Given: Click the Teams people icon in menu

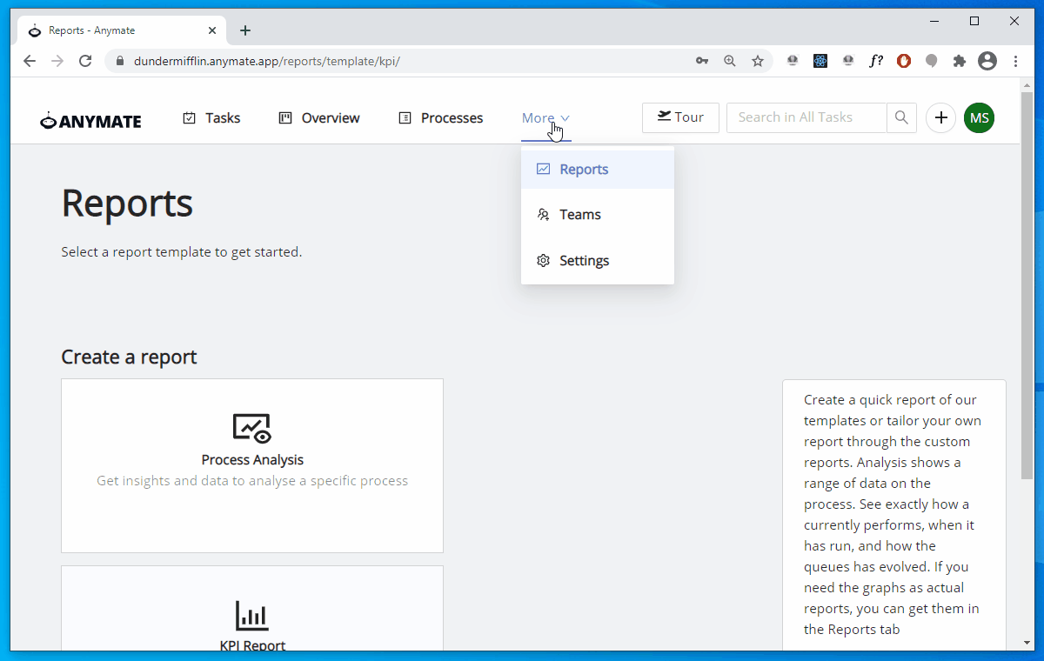Looking at the screenshot, I should [x=544, y=215].
